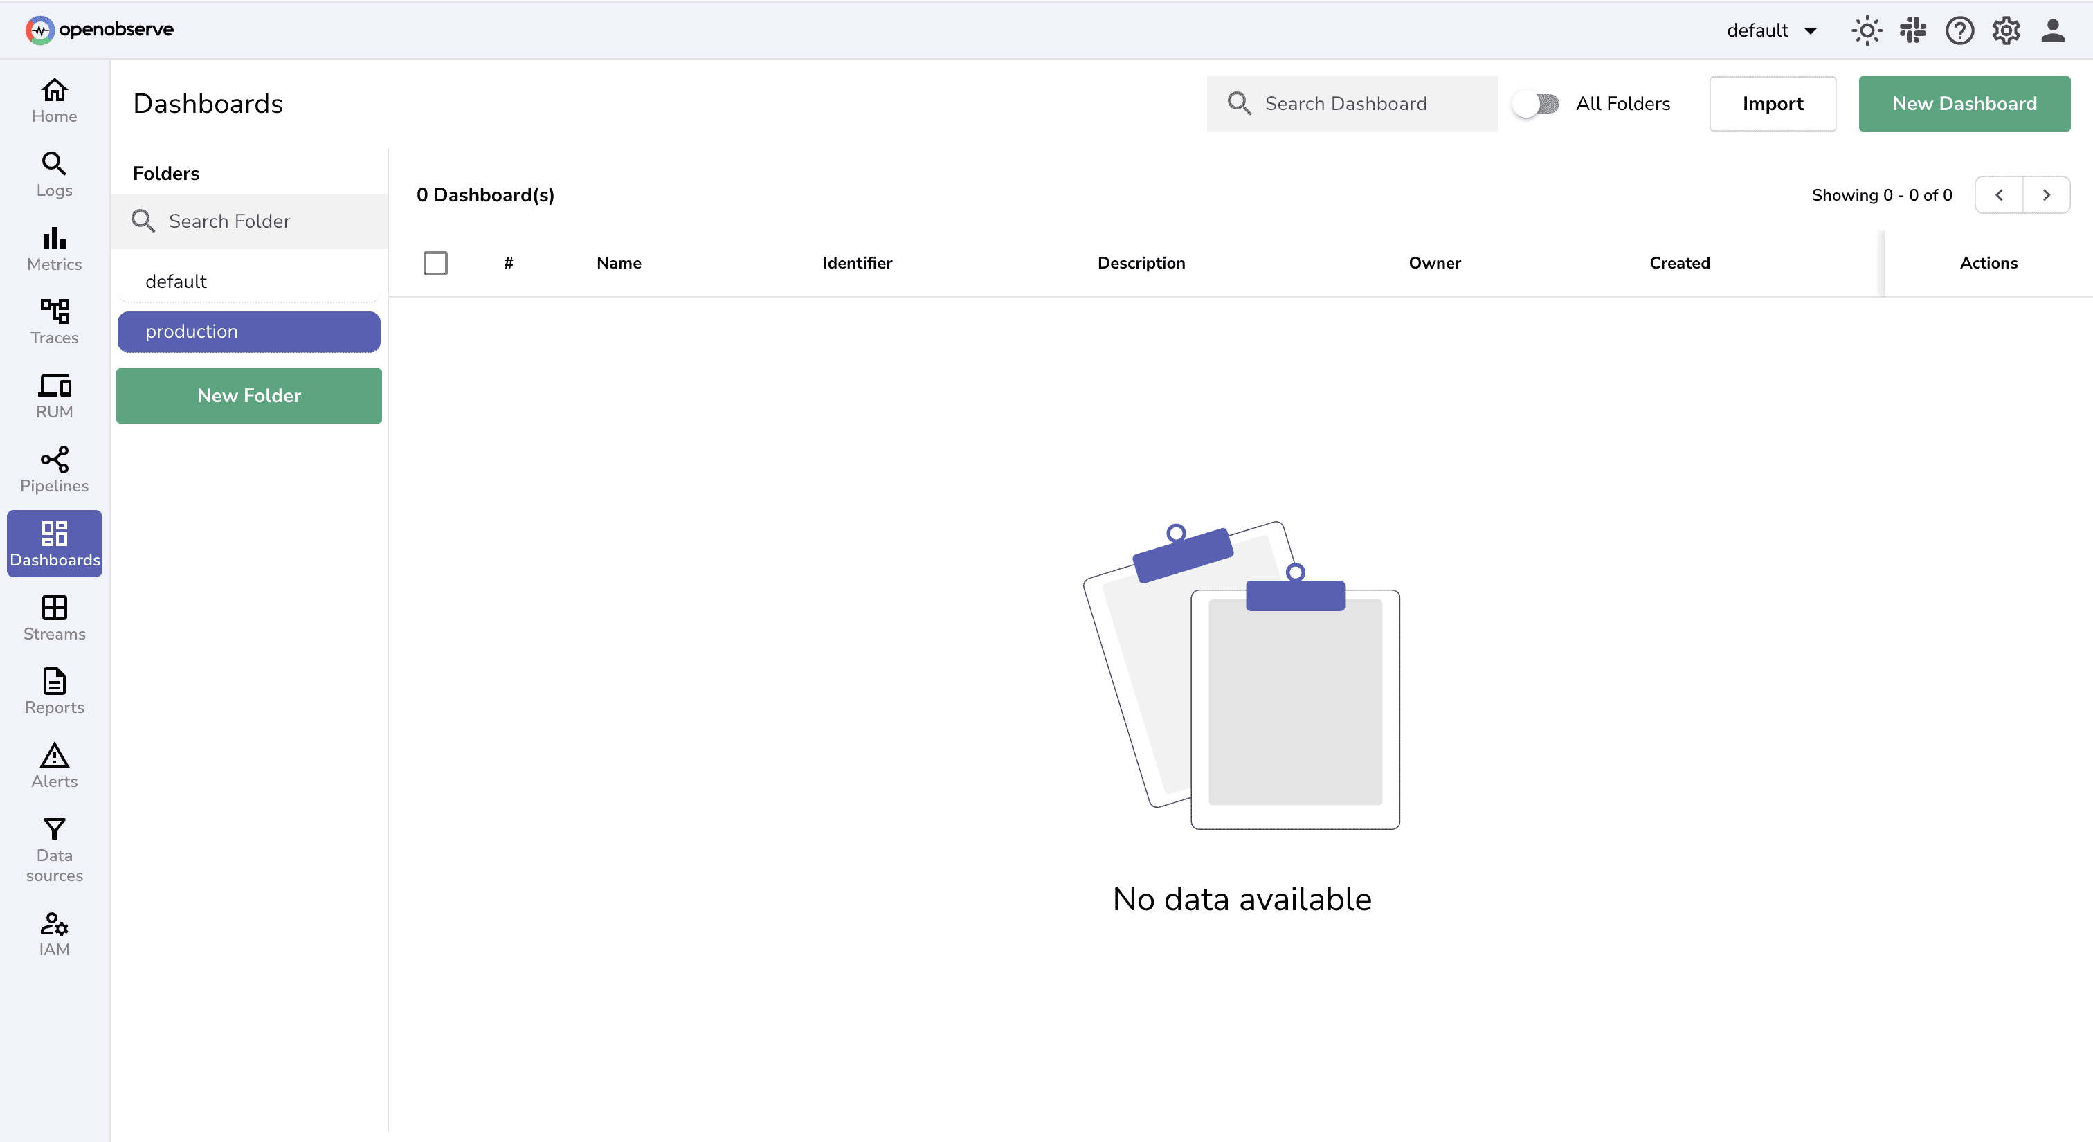The image size is (2093, 1142).
Task: Toggle light/dark theme with sun icon
Action: 1866,30
